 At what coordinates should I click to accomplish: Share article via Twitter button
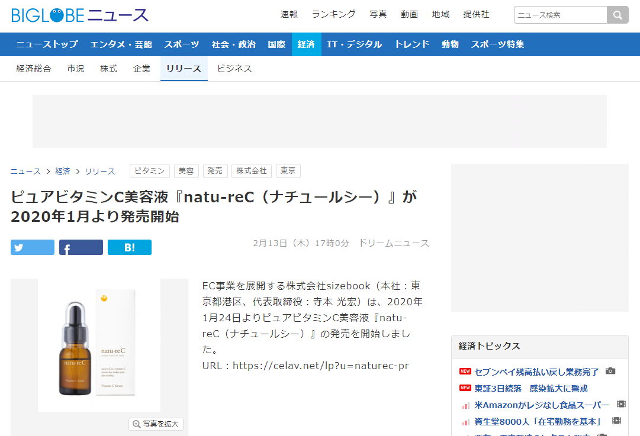(33, 247)
